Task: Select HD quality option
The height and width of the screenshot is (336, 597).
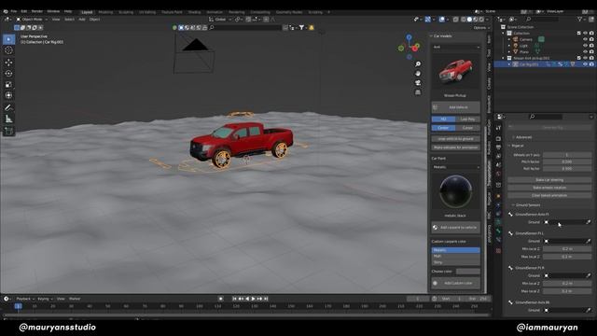Action: [443, 119]
